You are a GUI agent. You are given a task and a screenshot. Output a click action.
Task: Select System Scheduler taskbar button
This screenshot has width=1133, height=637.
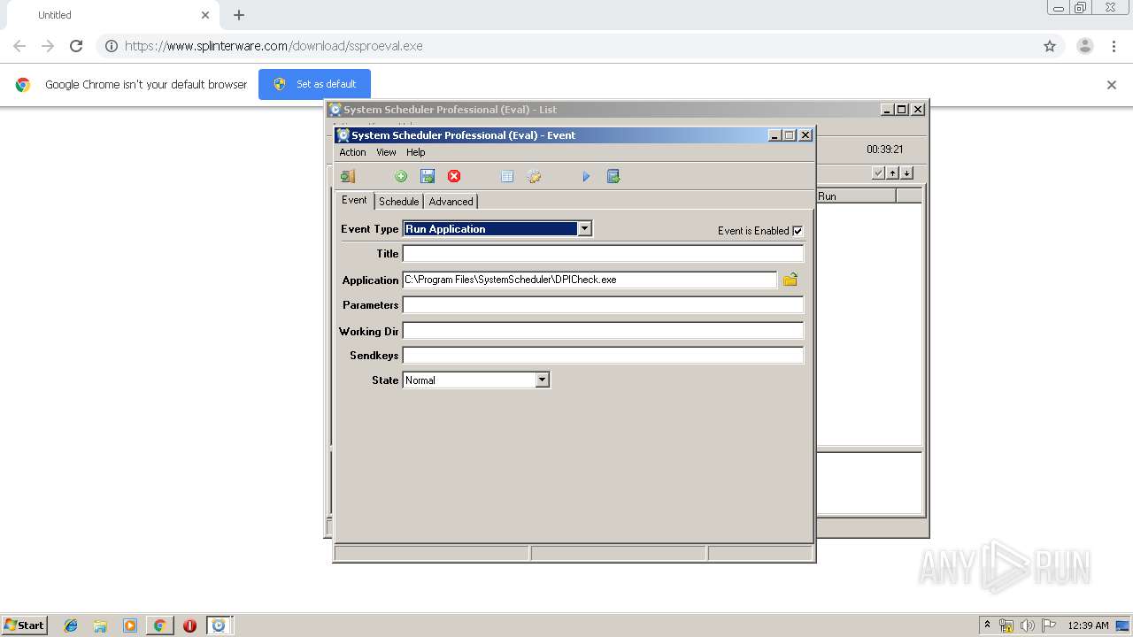pyautogui.click(x=219, y=625)
